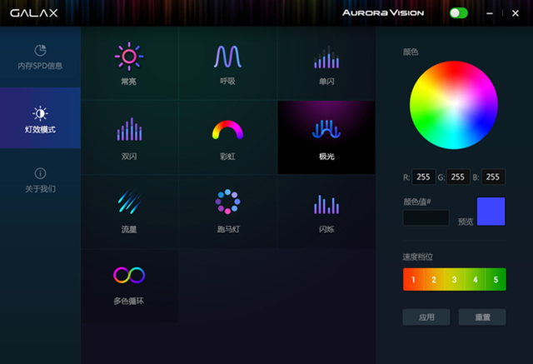Viewport: 533px width, 364px height.
Task: Open the 关于我们 about us tab
Action: point(40,180)
